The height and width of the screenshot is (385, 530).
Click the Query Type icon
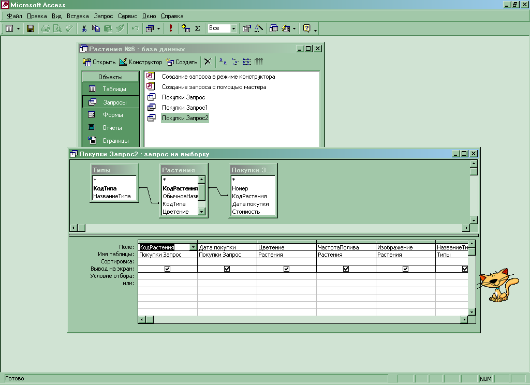pos(150,28)
